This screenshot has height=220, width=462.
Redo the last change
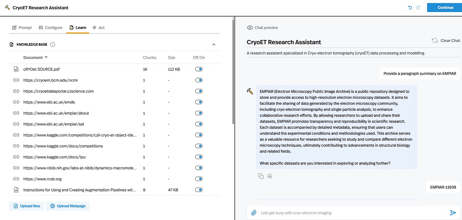click(x=418, y=8)
